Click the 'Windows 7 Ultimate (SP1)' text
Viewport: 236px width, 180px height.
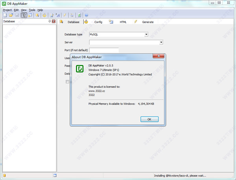[x=104, y=70]
